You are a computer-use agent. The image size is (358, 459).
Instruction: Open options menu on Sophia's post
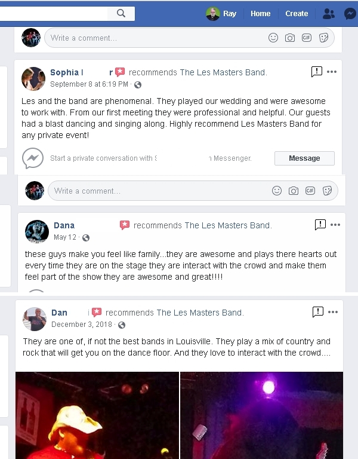point(332,72)
